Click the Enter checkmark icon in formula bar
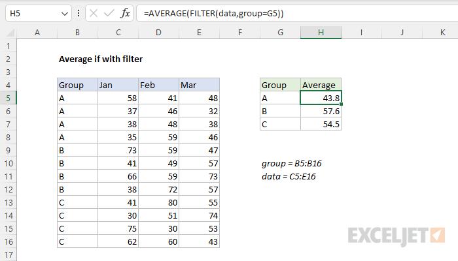Screen dimensions: 458x261 point(109,14)
